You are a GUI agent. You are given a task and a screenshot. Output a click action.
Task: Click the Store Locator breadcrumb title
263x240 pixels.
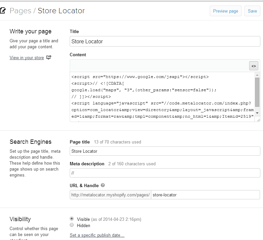point(61,11)
